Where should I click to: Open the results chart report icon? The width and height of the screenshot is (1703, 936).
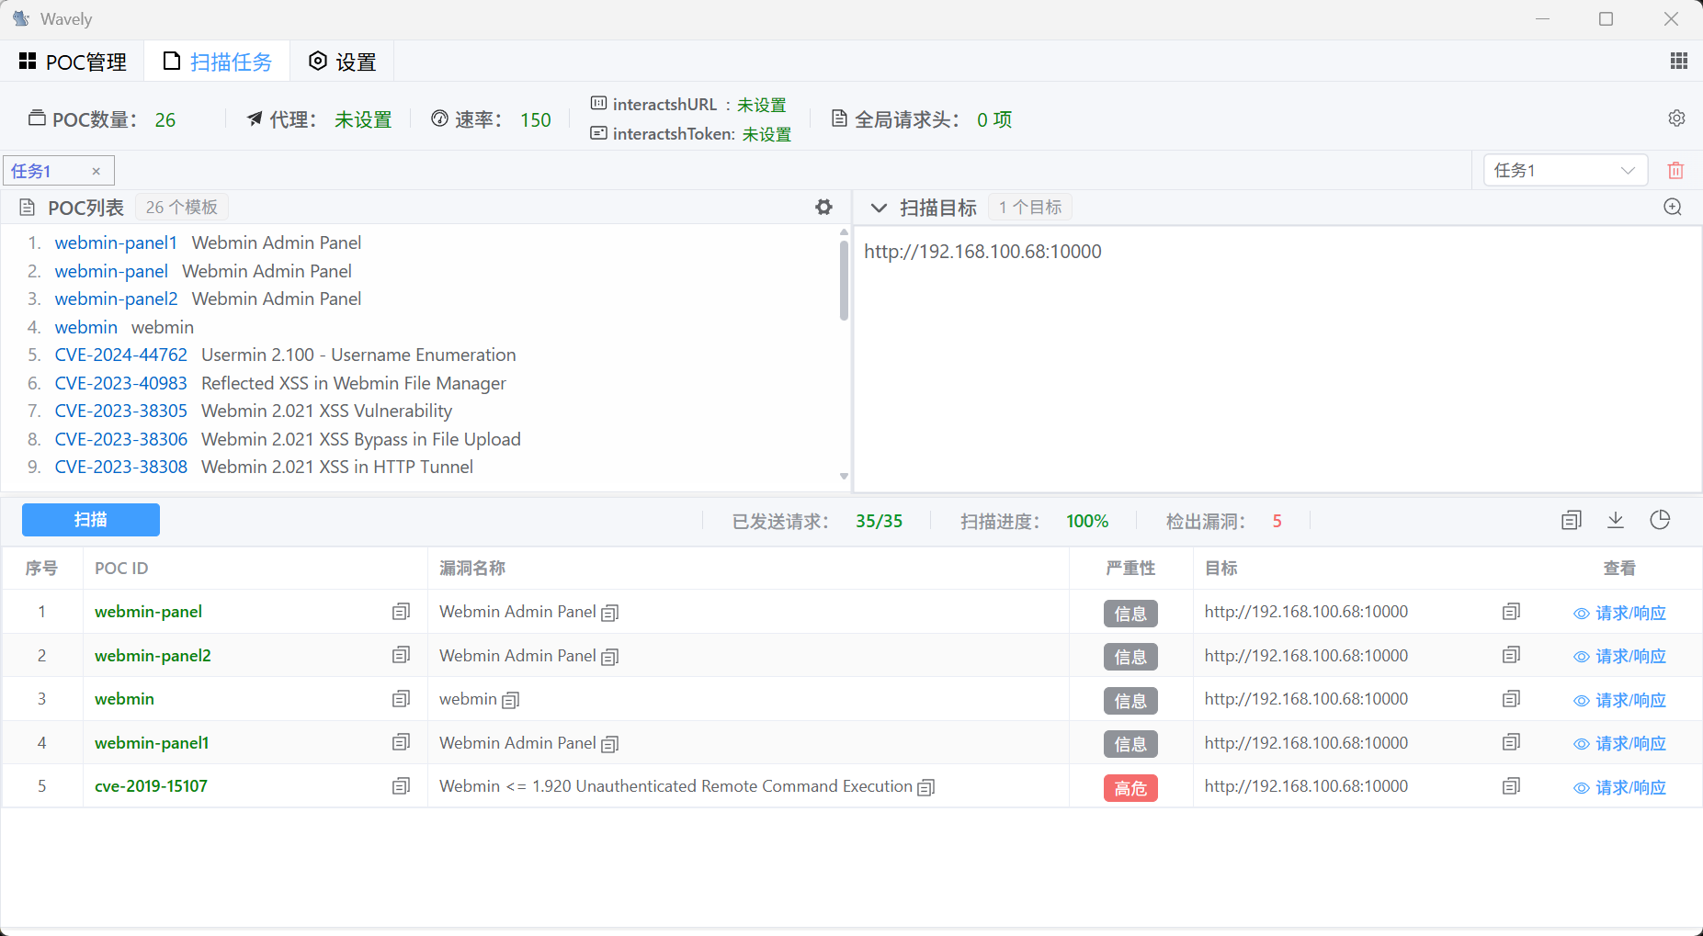[1660, 520]
